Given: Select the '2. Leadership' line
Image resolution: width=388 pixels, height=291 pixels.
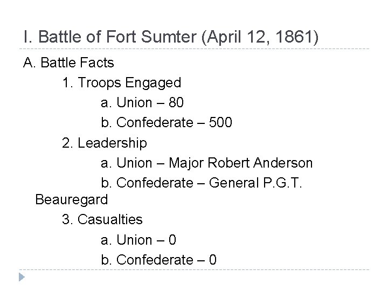Looking at the screenshot, I should pyautogui.click(x=104, y=143).
